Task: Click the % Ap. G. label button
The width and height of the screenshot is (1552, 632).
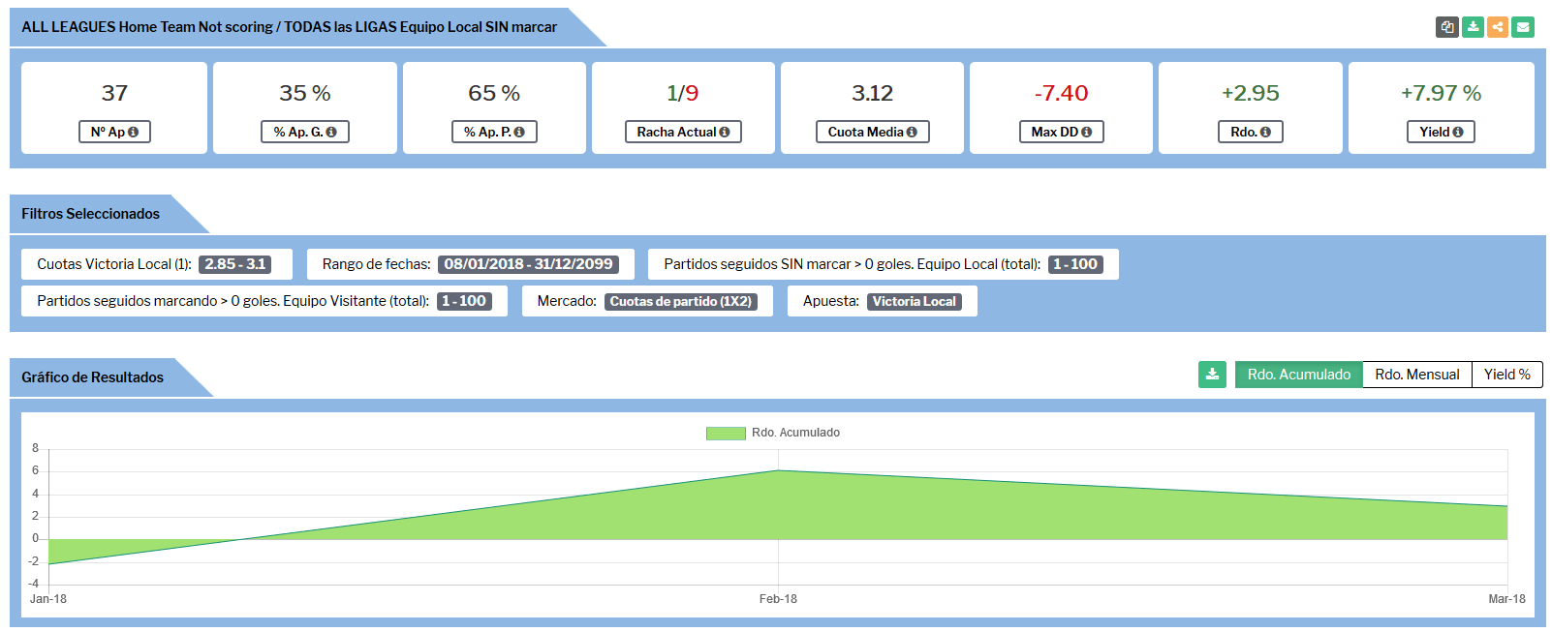Action: tap(304, 133)
